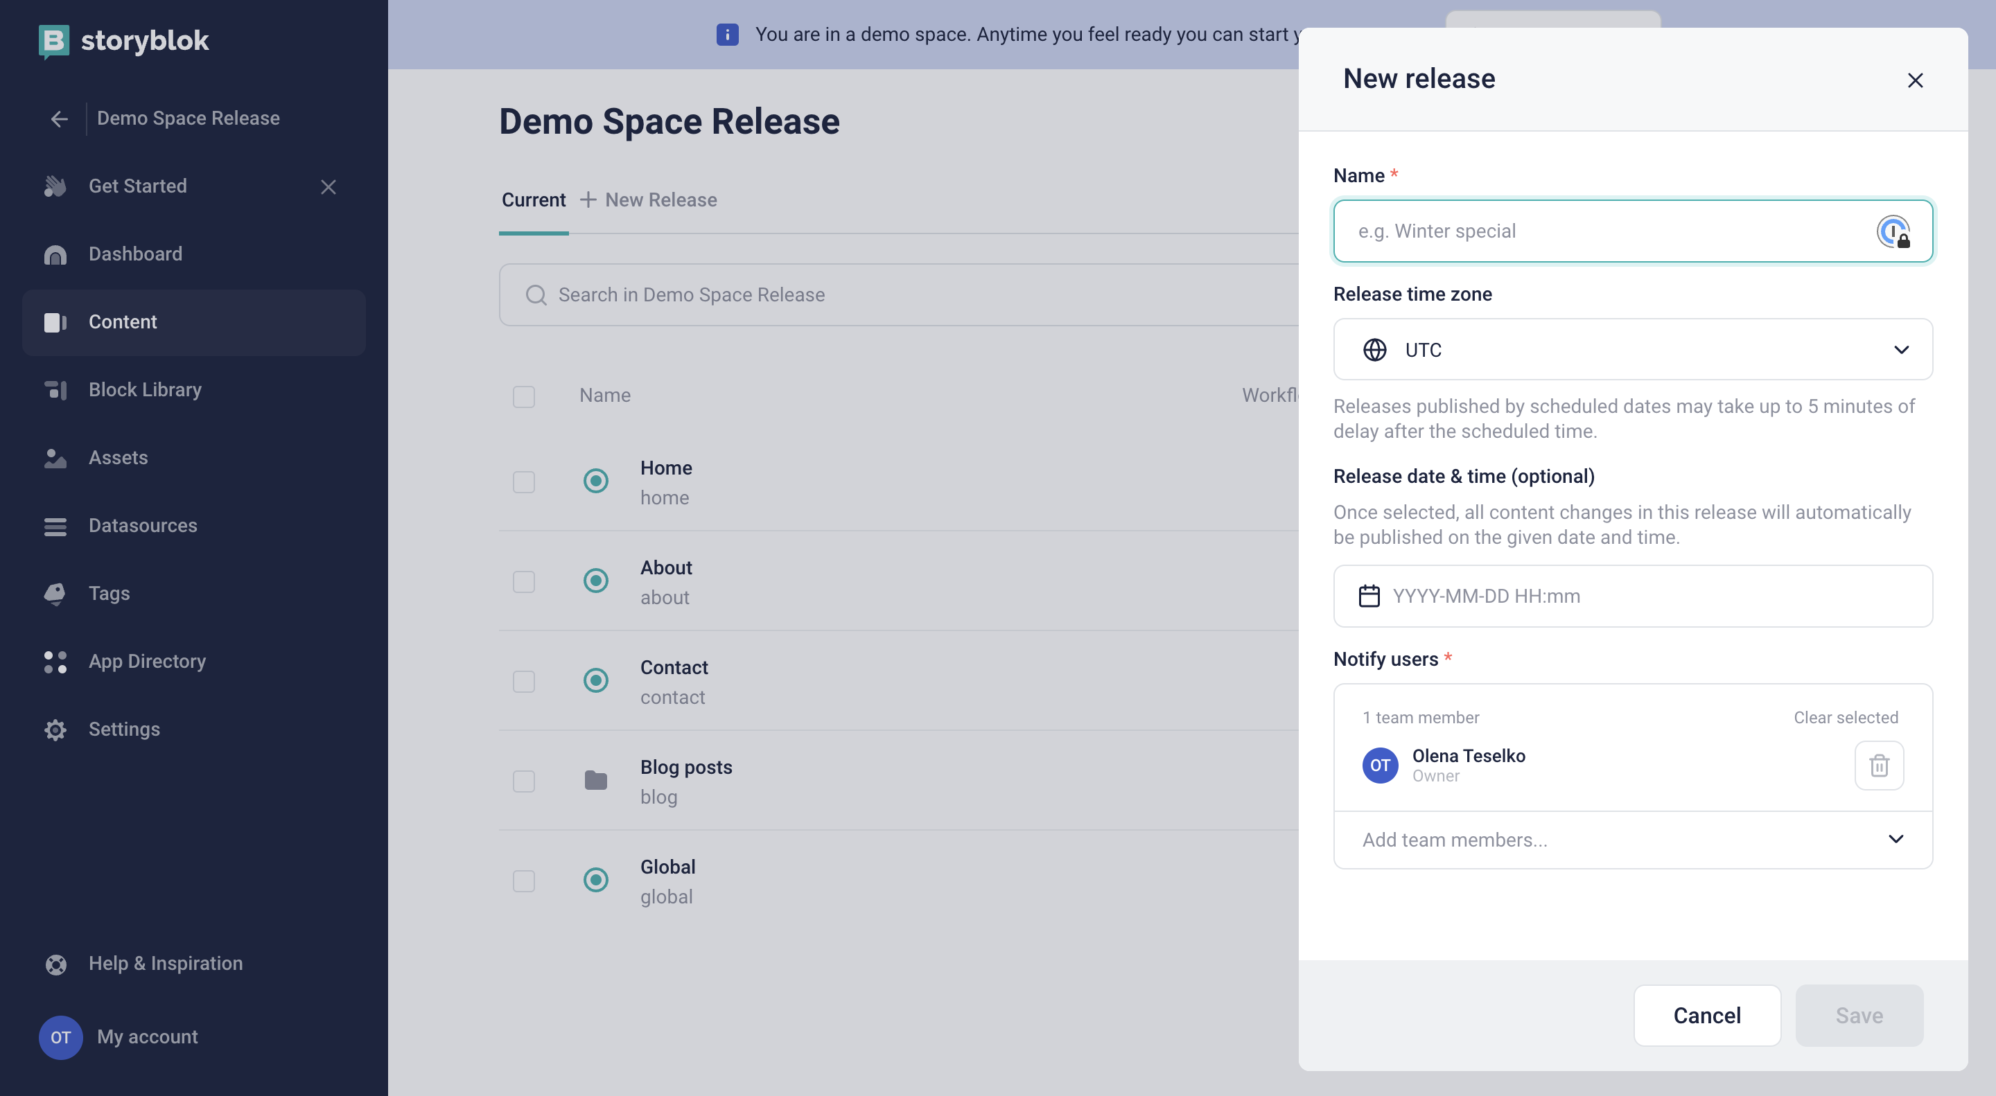
Task: Click the Content icon in sidebar
Action: tap(55, 322)
